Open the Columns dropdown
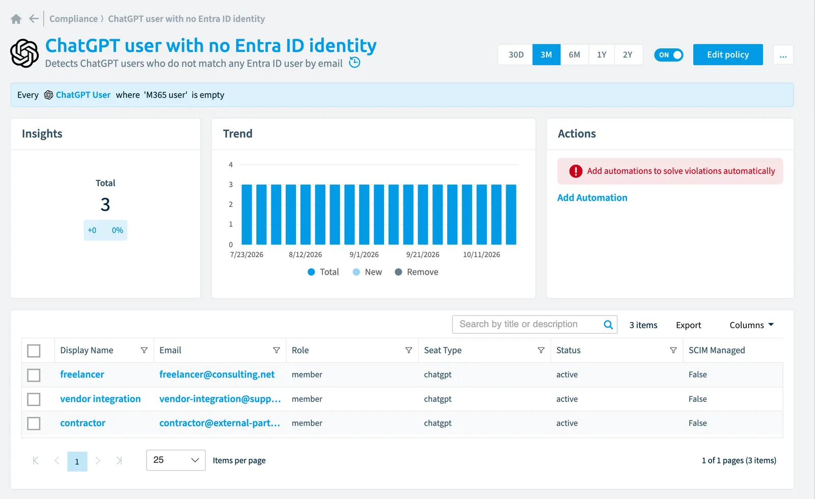This screenshot has width=815, height=499. click(x=751, y=325)
